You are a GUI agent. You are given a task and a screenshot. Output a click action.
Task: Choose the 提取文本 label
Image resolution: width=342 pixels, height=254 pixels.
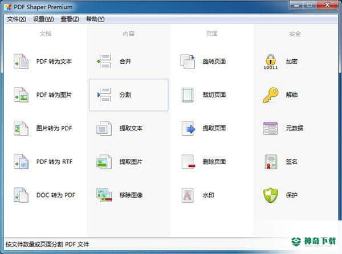[131, 128]
